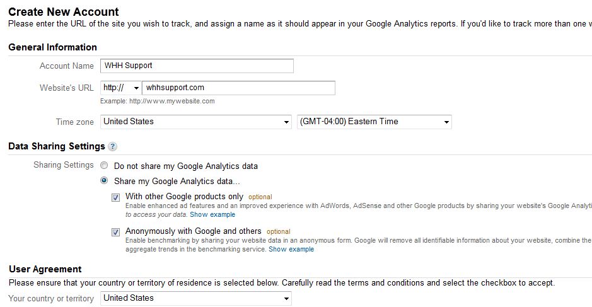
Task: Click the Account Name text field
Action: (197, 66)
